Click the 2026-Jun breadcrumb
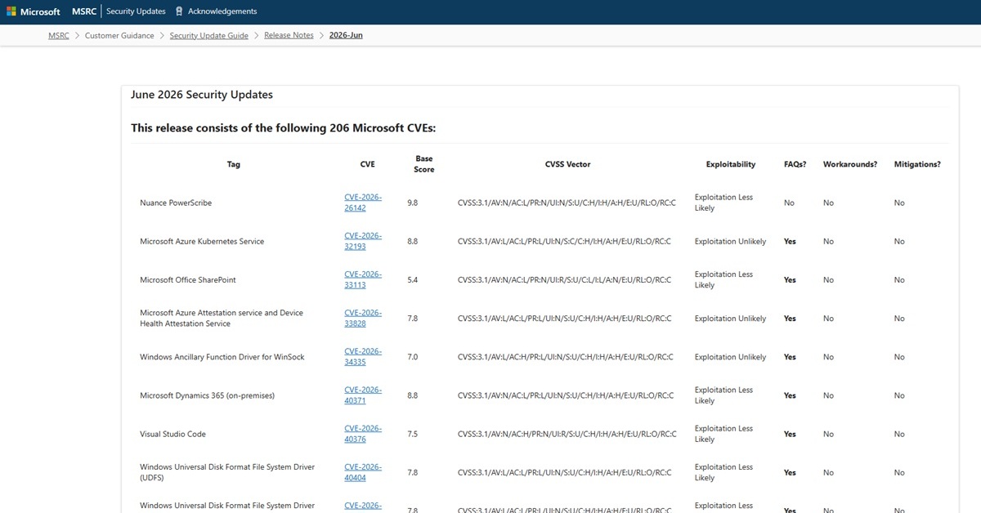Screen dimensions: 981x513 click(x=346, y=35)
